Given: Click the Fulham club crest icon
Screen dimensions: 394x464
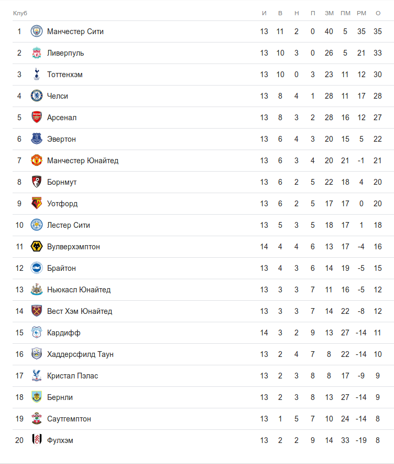Looking at the screenshot, I should 36,440.
